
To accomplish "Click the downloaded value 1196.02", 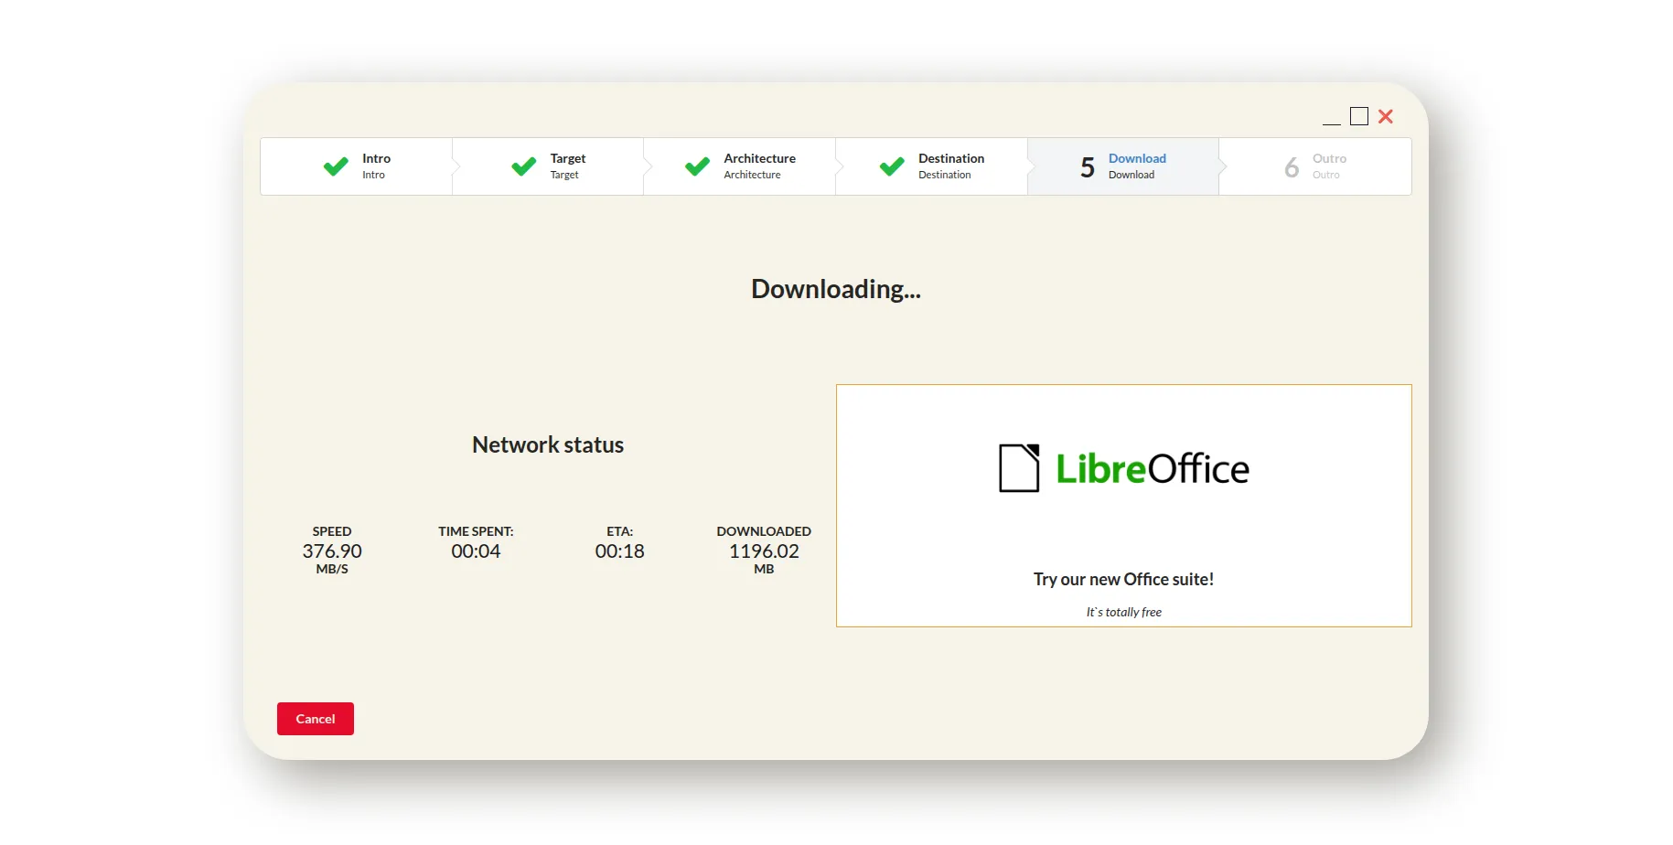I will (764, 551).
